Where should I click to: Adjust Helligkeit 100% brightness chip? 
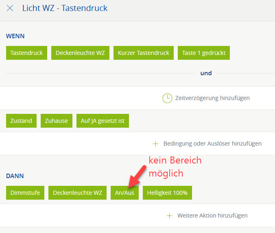(167, 193)
